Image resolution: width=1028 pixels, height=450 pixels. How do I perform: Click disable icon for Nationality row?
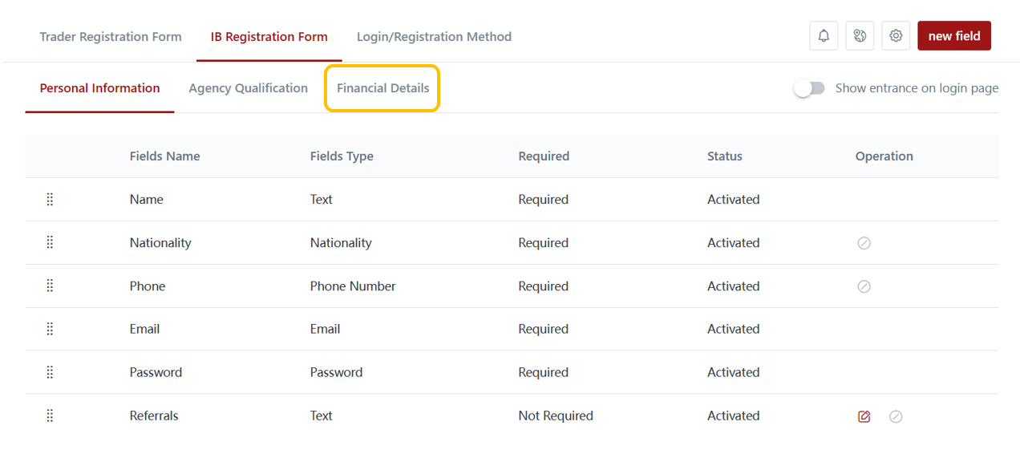click(x=864, y=243)
